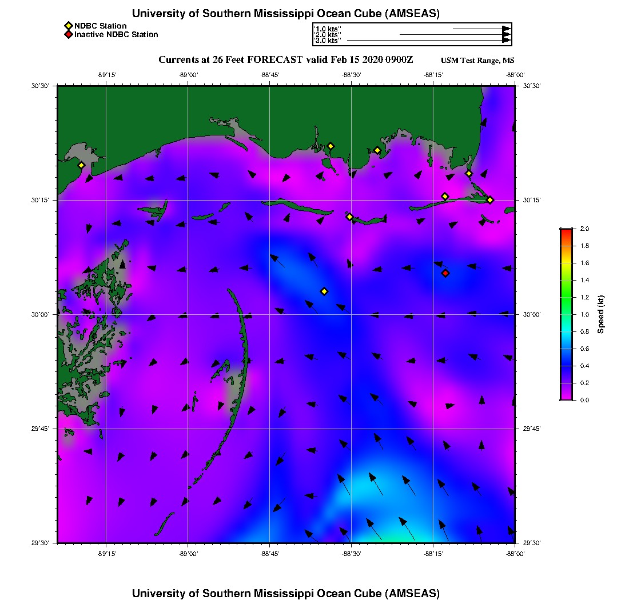This screenshot has height=600, width=629.
Task: Click the top Ocean Cube (AMSEAS) title
Action: 285,14
